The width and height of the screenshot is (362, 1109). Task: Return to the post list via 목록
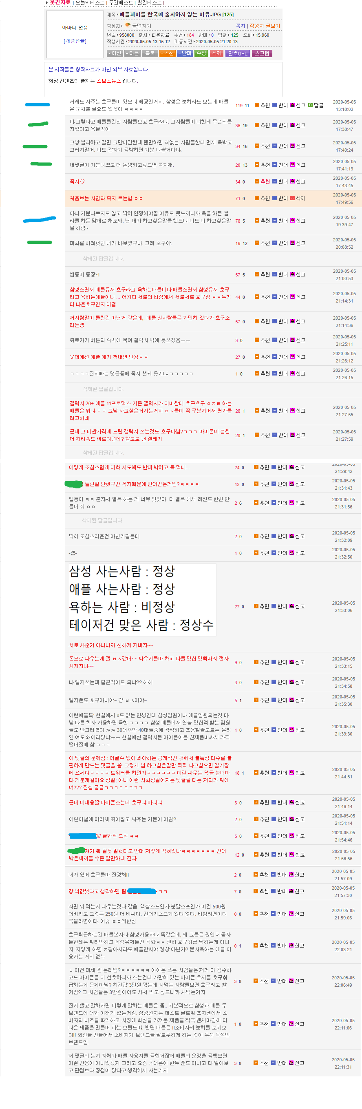tap(150, 53)
